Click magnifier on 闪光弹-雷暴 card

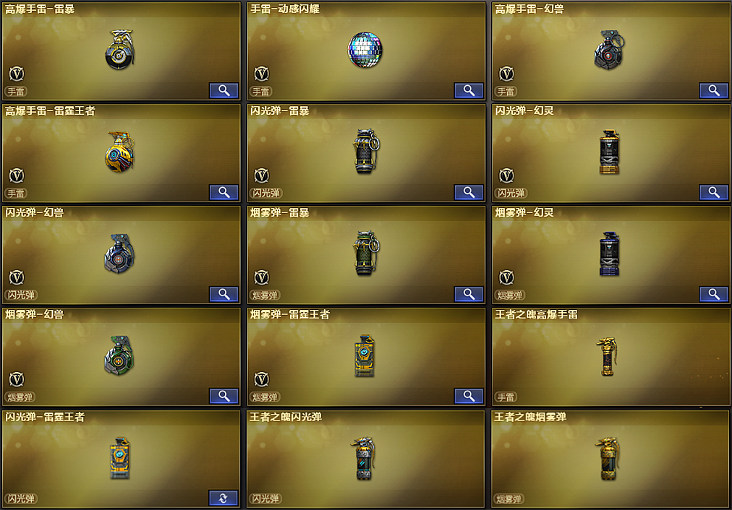point(469,192)
